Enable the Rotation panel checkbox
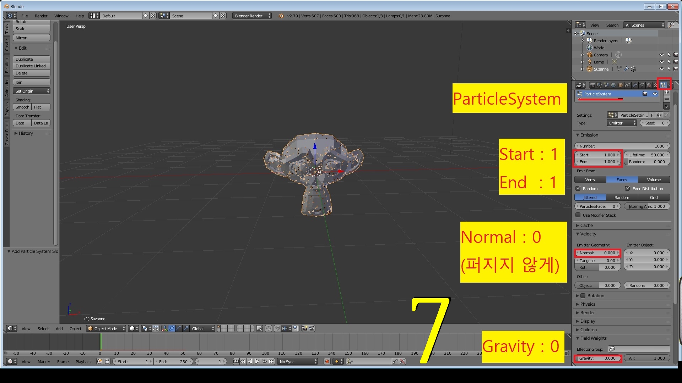 pos(583,295)
